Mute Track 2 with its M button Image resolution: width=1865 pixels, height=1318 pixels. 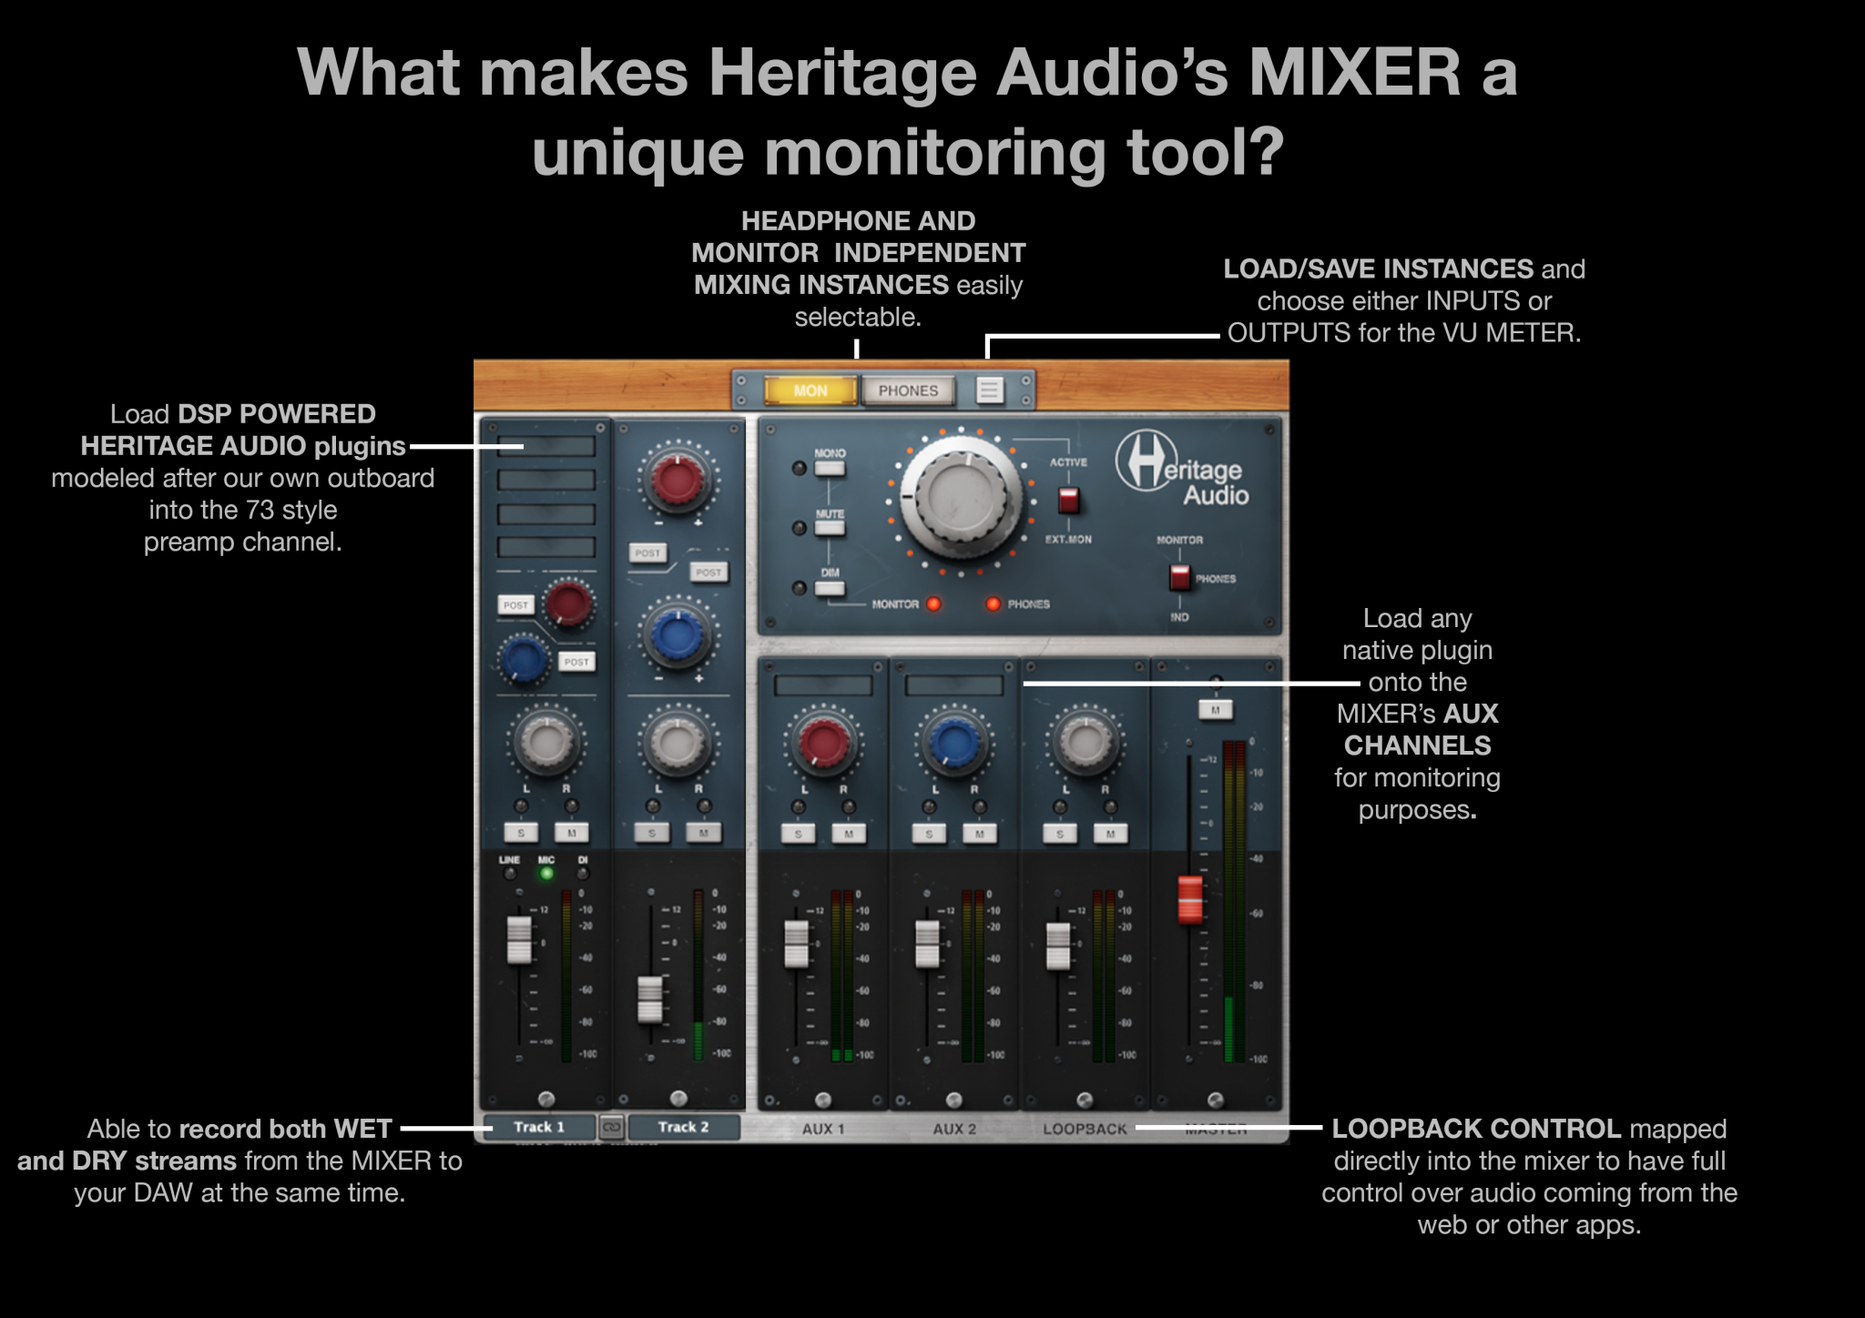coord(704,833)
